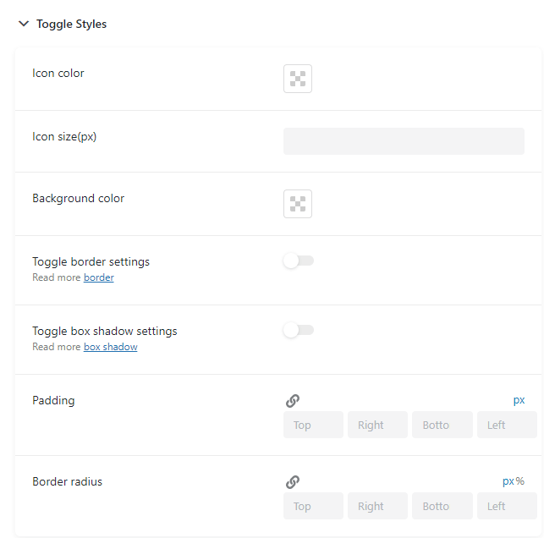This screenshot has height=538, width=544.
Task: Click the Border radius Left input
Action: click(507, 506)
